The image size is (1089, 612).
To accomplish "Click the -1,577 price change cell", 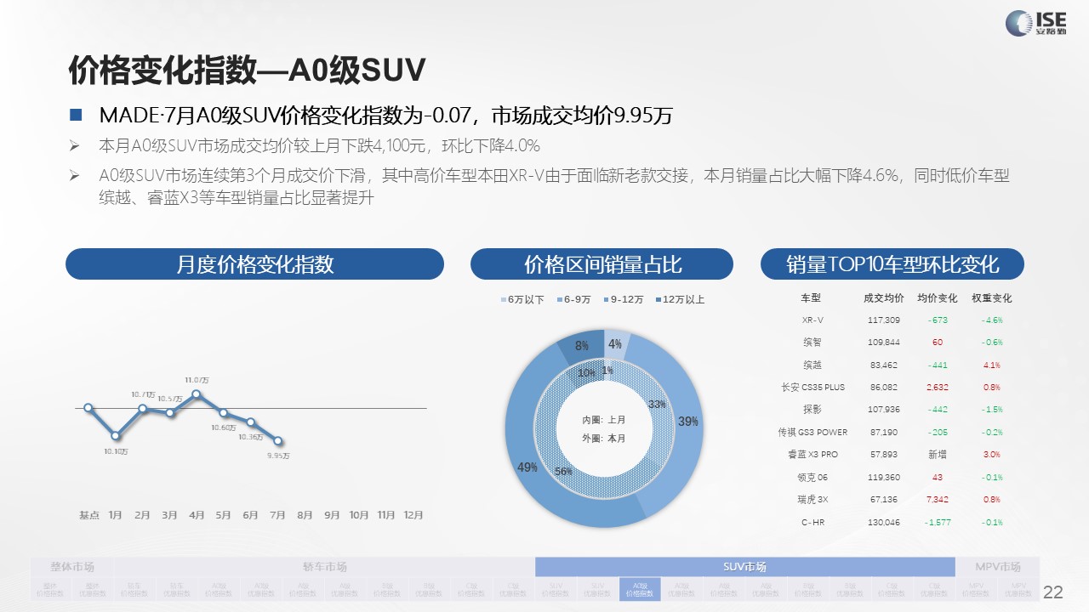I will [x=938, y=523].
